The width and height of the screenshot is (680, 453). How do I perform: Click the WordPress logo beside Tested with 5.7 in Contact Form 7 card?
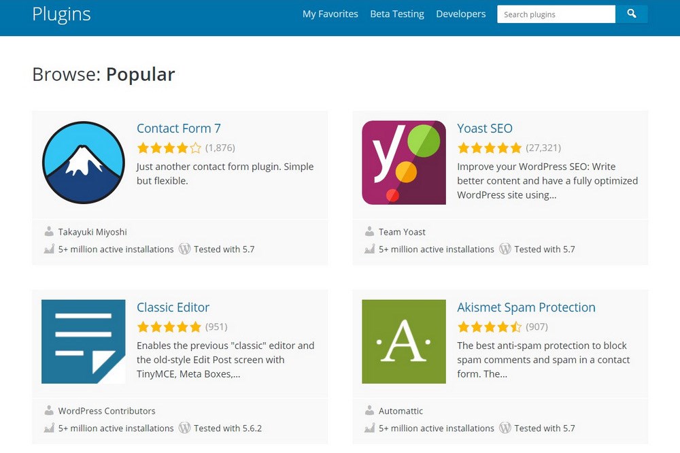click(185, 249)
